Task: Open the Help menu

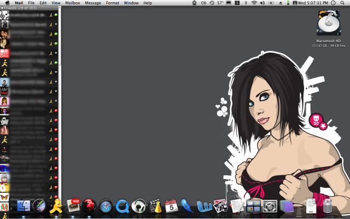Action: pyautogui.click(x=148, y=3)
